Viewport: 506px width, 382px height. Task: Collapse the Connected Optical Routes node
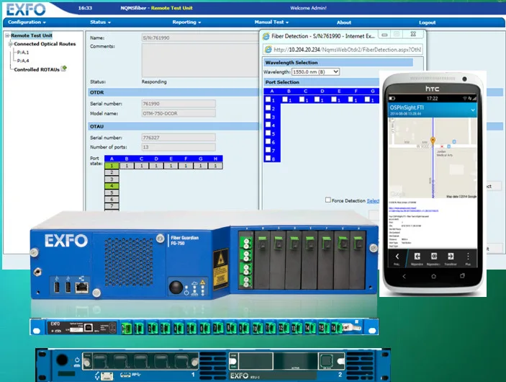click(10, 44)
